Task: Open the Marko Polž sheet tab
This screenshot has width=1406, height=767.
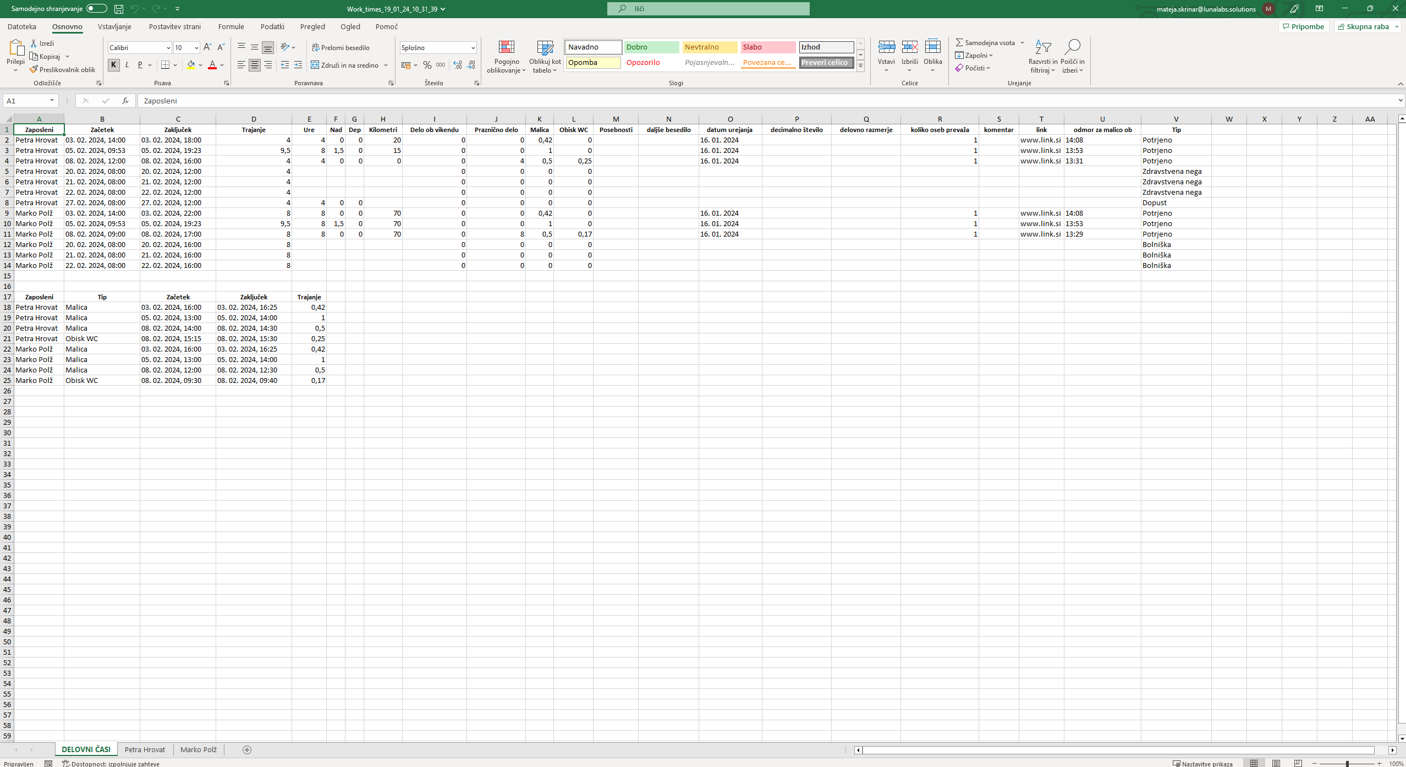Action: click(x=199, y=749)
